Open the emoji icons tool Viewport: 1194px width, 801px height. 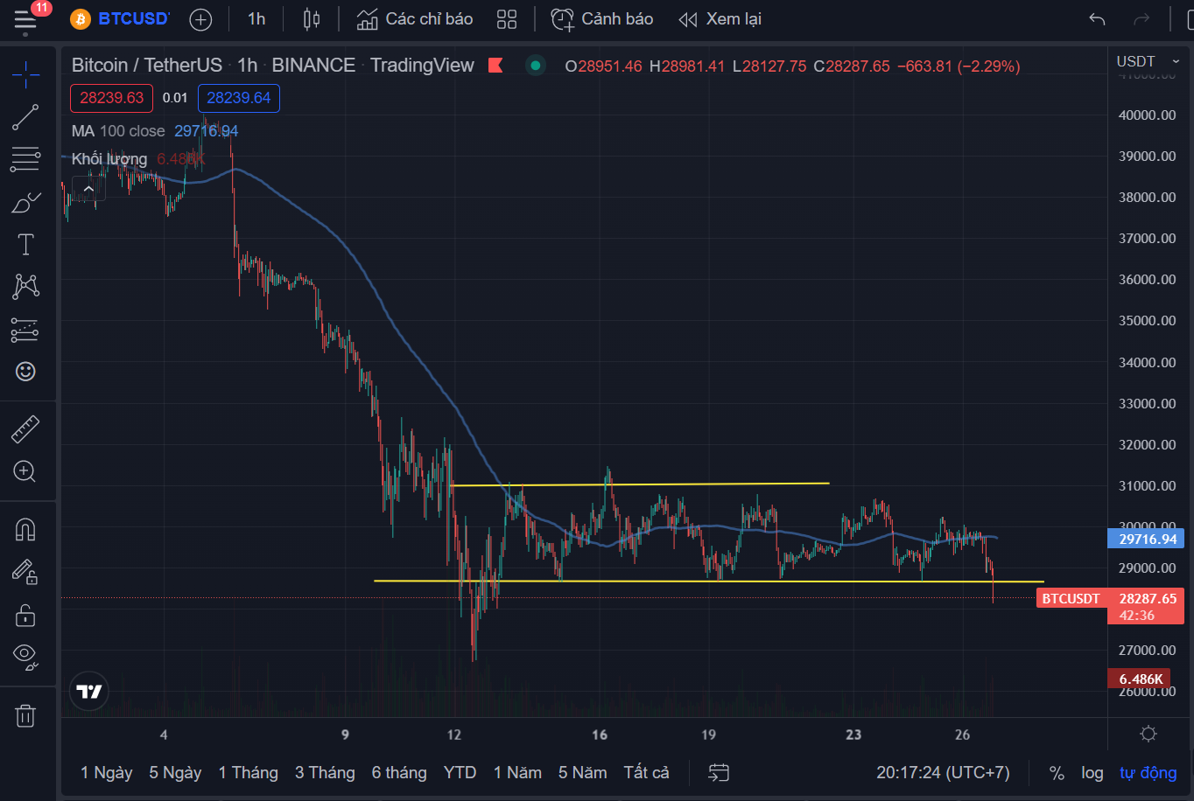coord(25,372)
